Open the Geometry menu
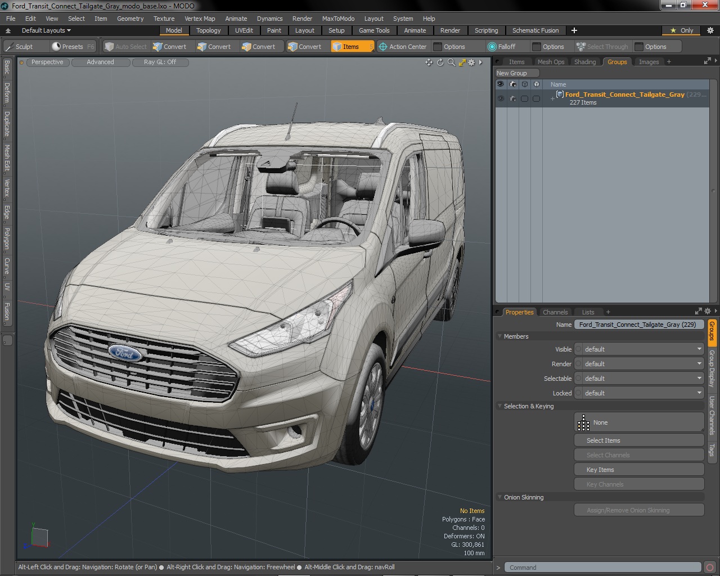Screen dimensions: 720x576 pos(130,19)
